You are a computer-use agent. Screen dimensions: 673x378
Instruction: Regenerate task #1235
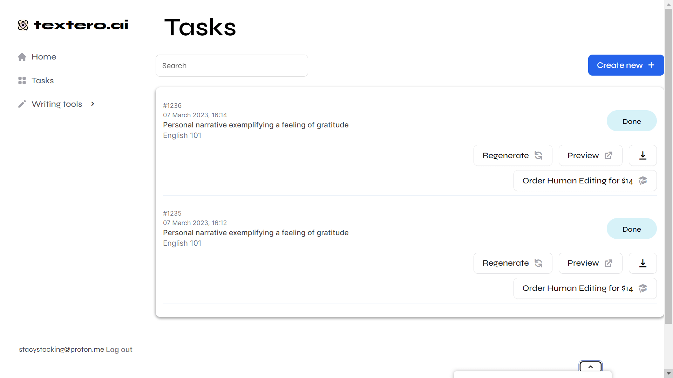(512, 263)
